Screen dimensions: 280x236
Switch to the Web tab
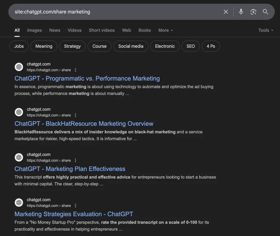click(x=126, y=30)
